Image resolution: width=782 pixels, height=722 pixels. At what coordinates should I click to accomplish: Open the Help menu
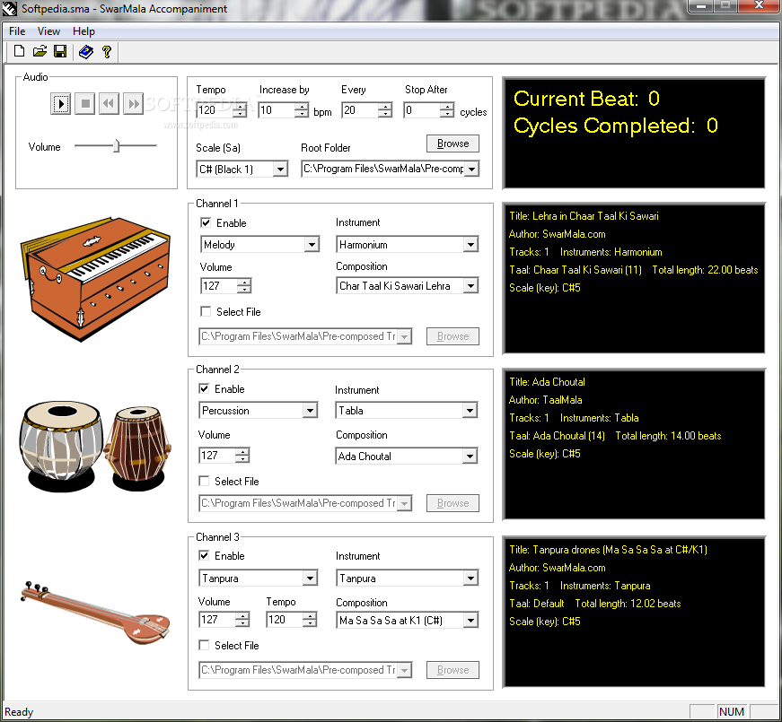point(83,31)
